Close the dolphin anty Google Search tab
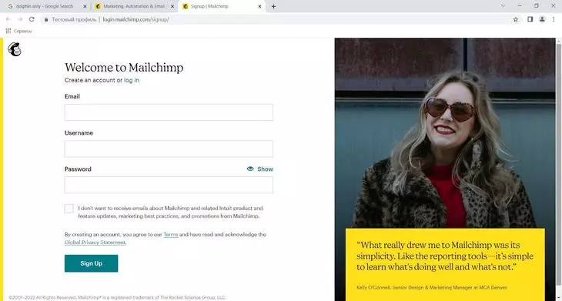This screenshot has height=301, width=562. coord(85,6)
